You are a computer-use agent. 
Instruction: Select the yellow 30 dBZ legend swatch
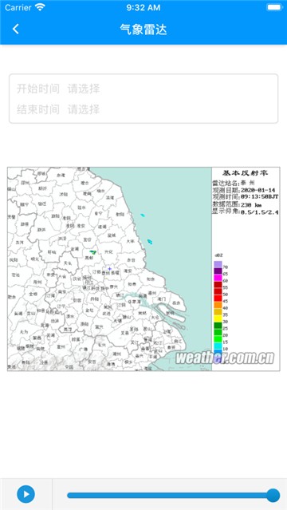[218, 318]
